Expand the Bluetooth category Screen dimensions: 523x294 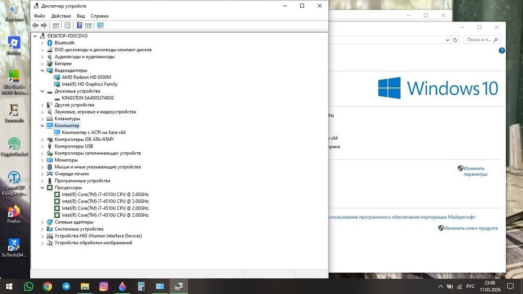point(42,43)
